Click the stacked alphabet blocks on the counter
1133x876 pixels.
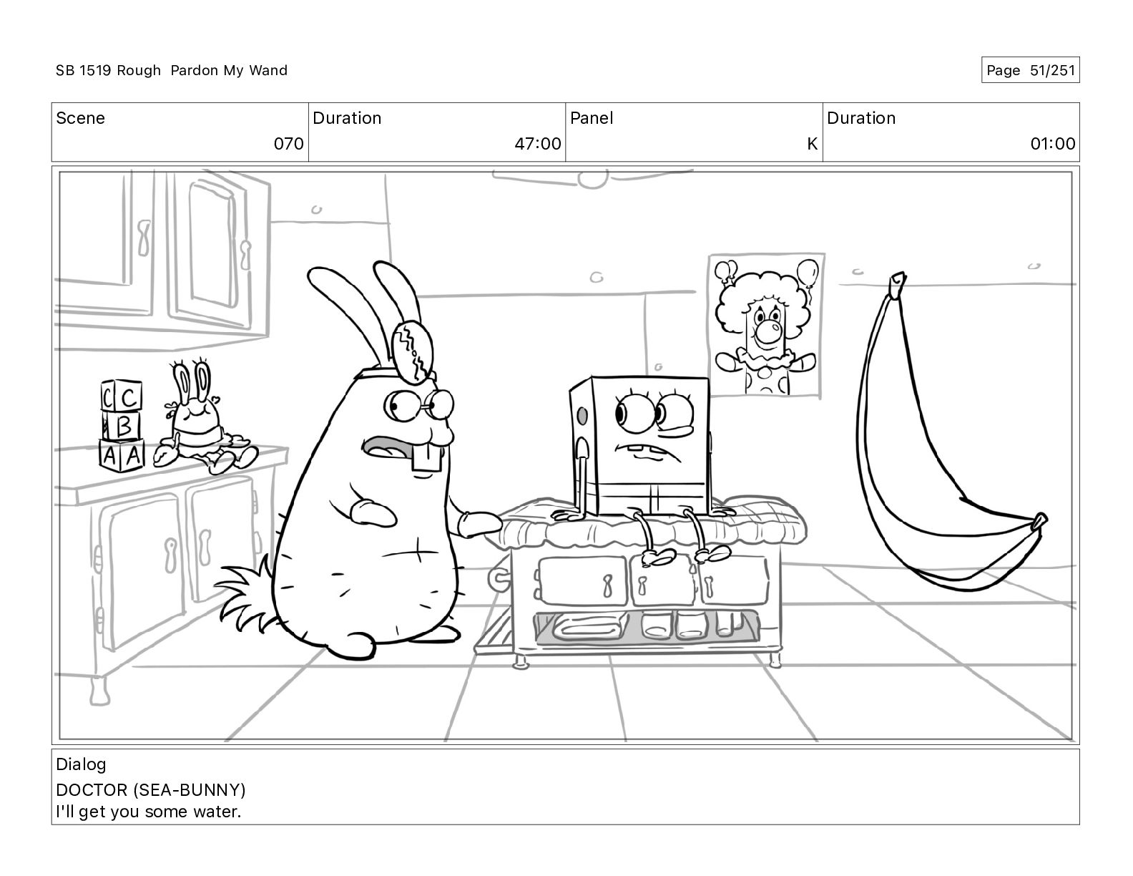121,426
